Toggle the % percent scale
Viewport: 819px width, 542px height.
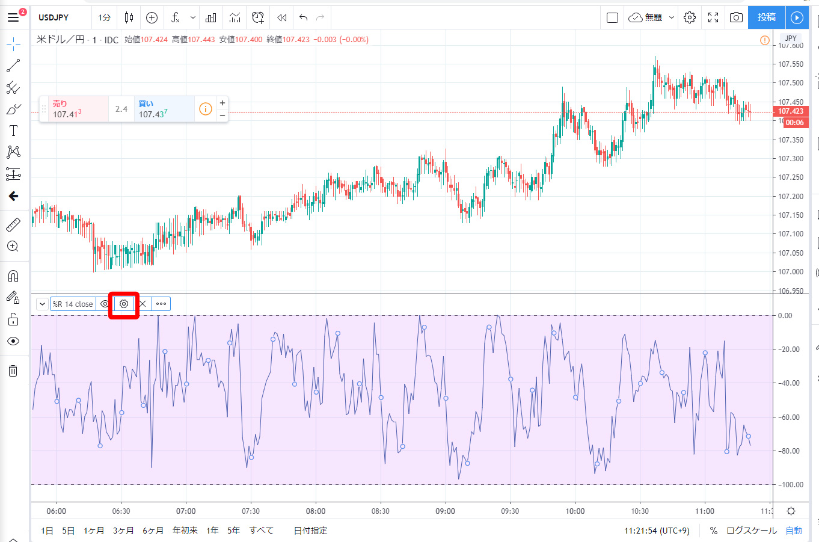tap(714, 531)
